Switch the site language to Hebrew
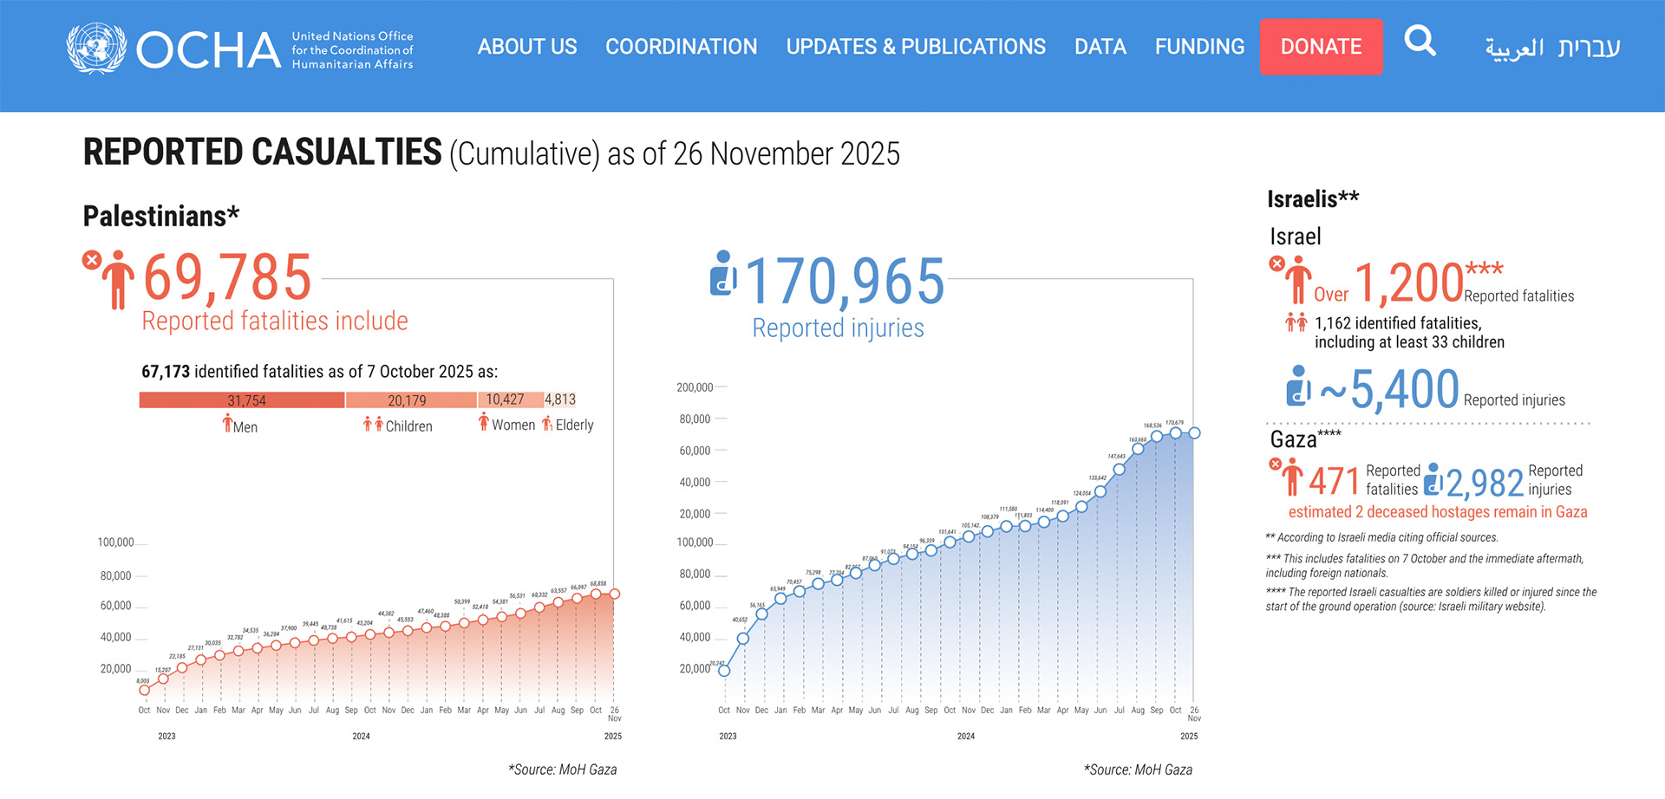This screenshot has height=799, width=1665. coord(1589,48)
